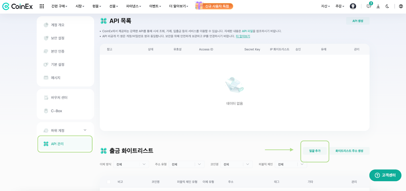Toggle dark mode moon icon
This screenshot has width=406, height=191.
(x=387, y=6)
